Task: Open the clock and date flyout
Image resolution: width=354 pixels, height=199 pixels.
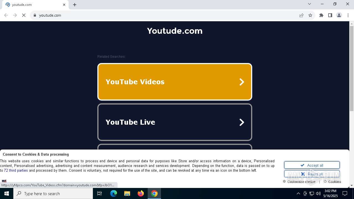Action: (330, 193)
